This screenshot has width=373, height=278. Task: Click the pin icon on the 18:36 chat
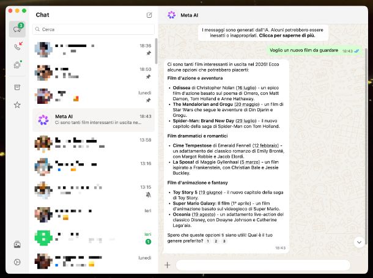coord(149,53)
